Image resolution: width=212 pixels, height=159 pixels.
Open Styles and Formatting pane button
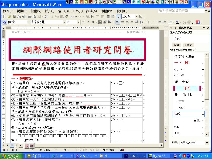(5, 22)
